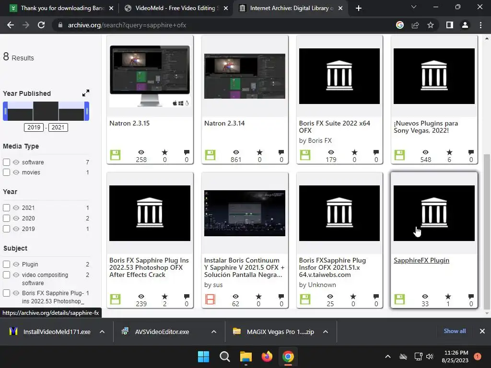Open Natron 2.3.14 thumbnail

point(245,76)
